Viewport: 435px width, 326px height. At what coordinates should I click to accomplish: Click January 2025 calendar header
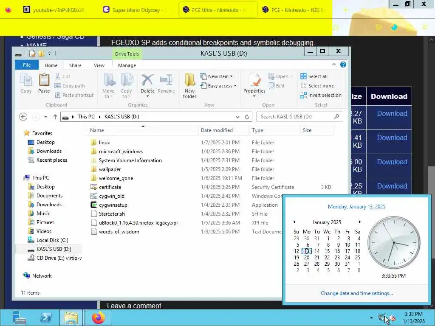pos(327,222)
